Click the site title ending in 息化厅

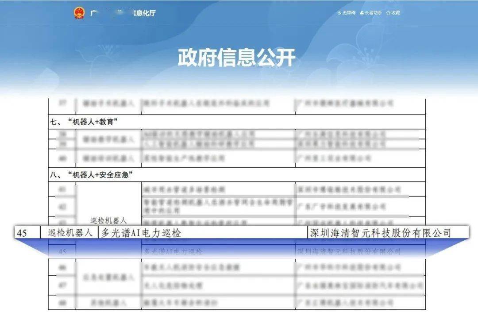click(x=123, y=13)
